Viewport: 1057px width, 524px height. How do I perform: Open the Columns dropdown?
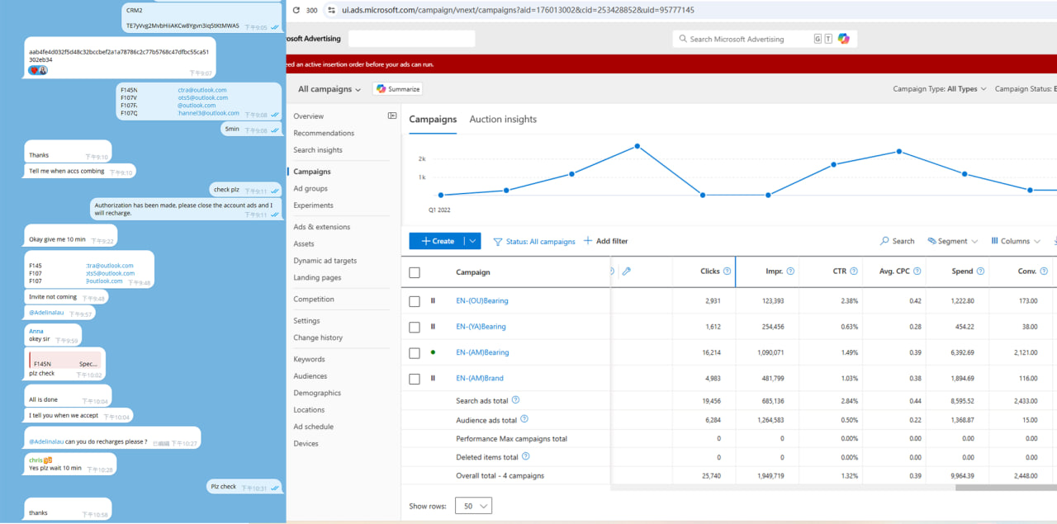1016,241
